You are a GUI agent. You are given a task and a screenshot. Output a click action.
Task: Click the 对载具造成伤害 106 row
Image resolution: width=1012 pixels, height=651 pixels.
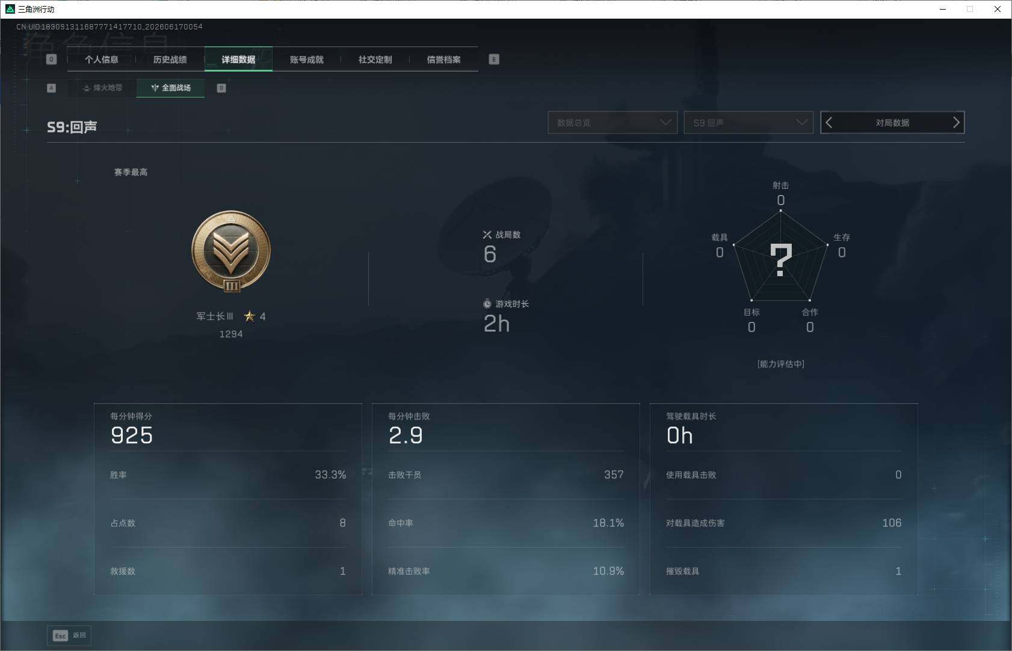784,523
